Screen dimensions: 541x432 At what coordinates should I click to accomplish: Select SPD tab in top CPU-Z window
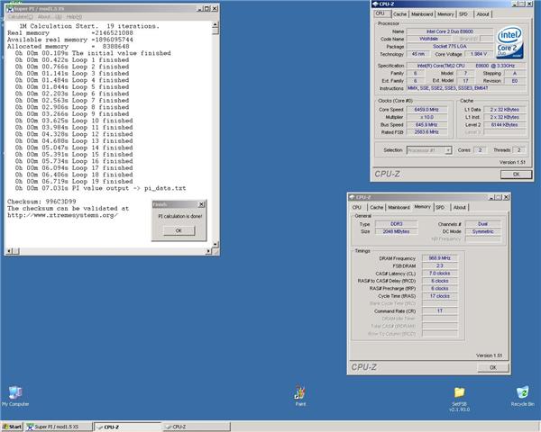463,14
